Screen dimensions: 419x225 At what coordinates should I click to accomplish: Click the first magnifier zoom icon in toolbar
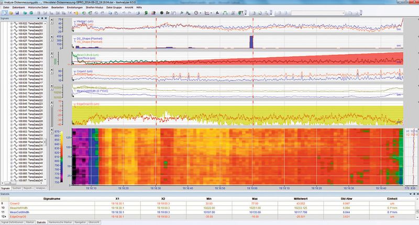(x=182, y=13)
